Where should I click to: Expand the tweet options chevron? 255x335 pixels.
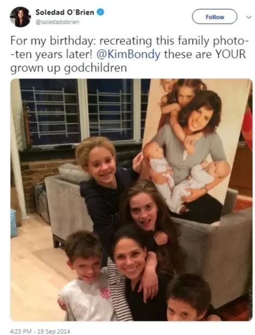click(x=249, y=17)
